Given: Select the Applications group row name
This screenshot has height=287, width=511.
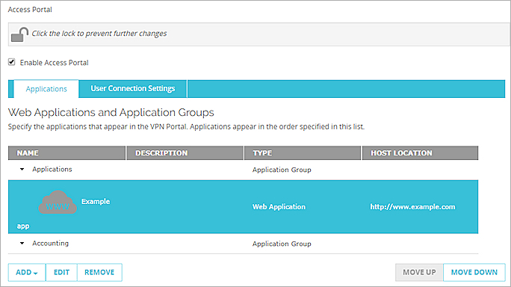Looking at the screenshot, I should [52, 169].
